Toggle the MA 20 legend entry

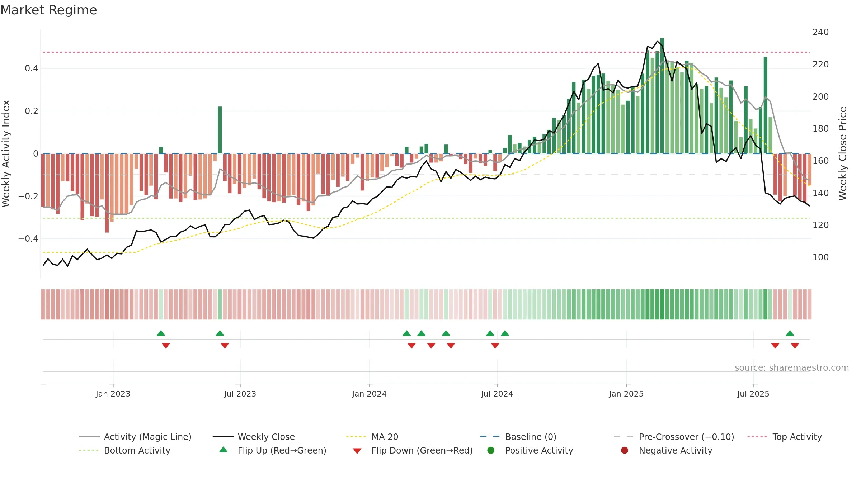coord(372,437)
